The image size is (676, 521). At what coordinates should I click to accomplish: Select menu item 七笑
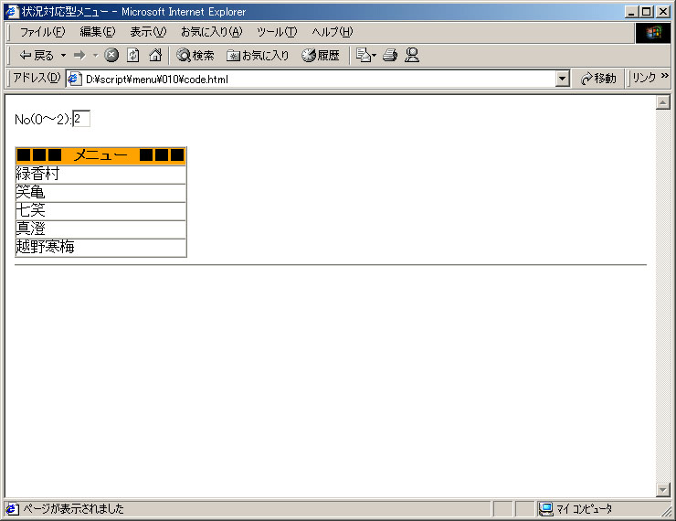tap(100, 211)
